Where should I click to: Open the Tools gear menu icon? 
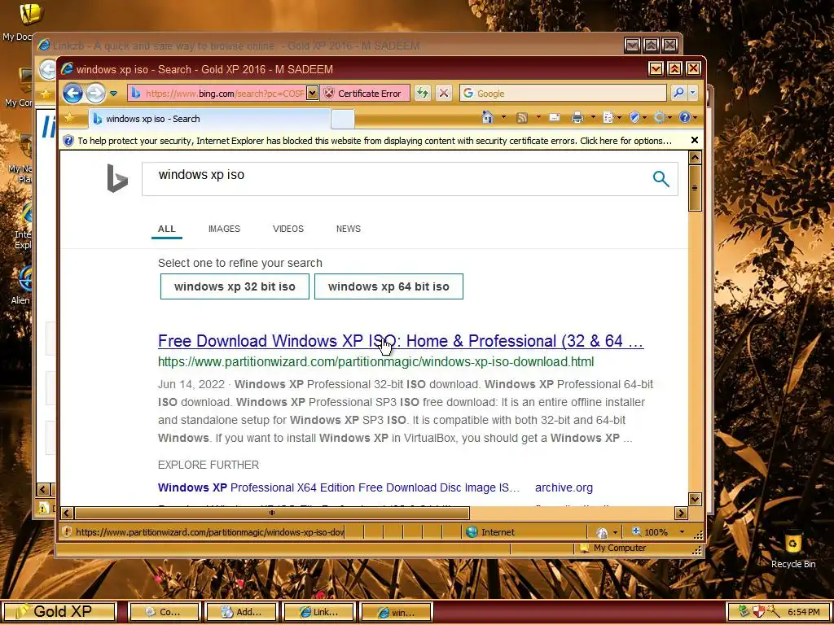(x=660, y=117)
